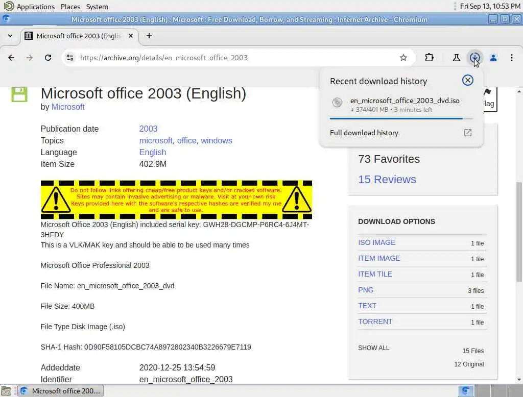
Task: Go back using the browser back arrow
Action: [x=11, y=58]
